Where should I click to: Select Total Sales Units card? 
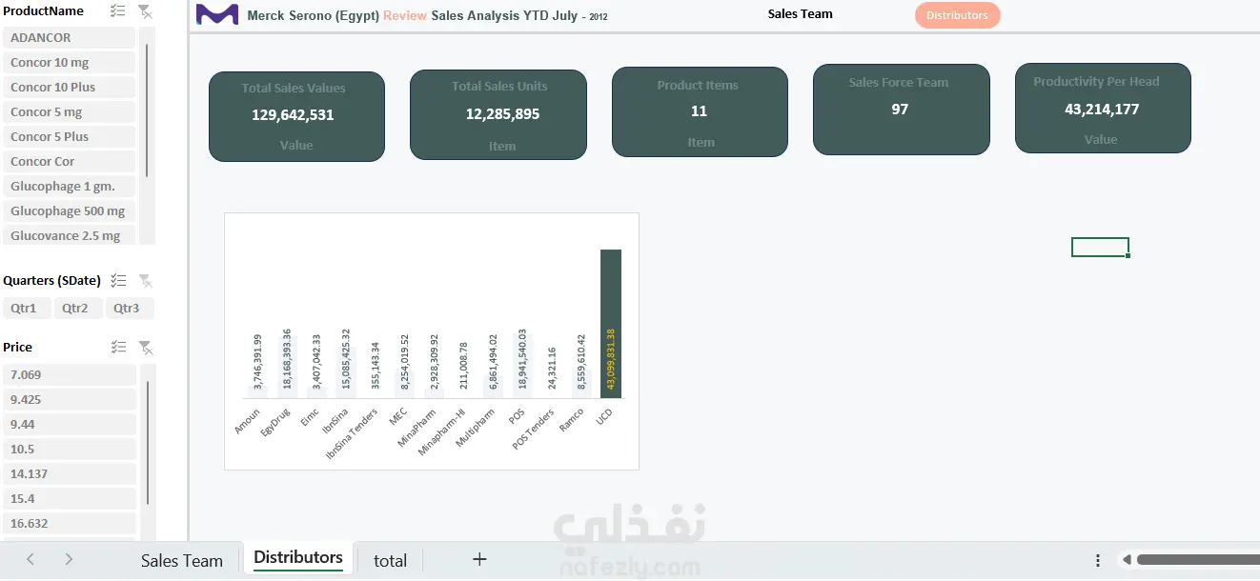pos(498,114)
